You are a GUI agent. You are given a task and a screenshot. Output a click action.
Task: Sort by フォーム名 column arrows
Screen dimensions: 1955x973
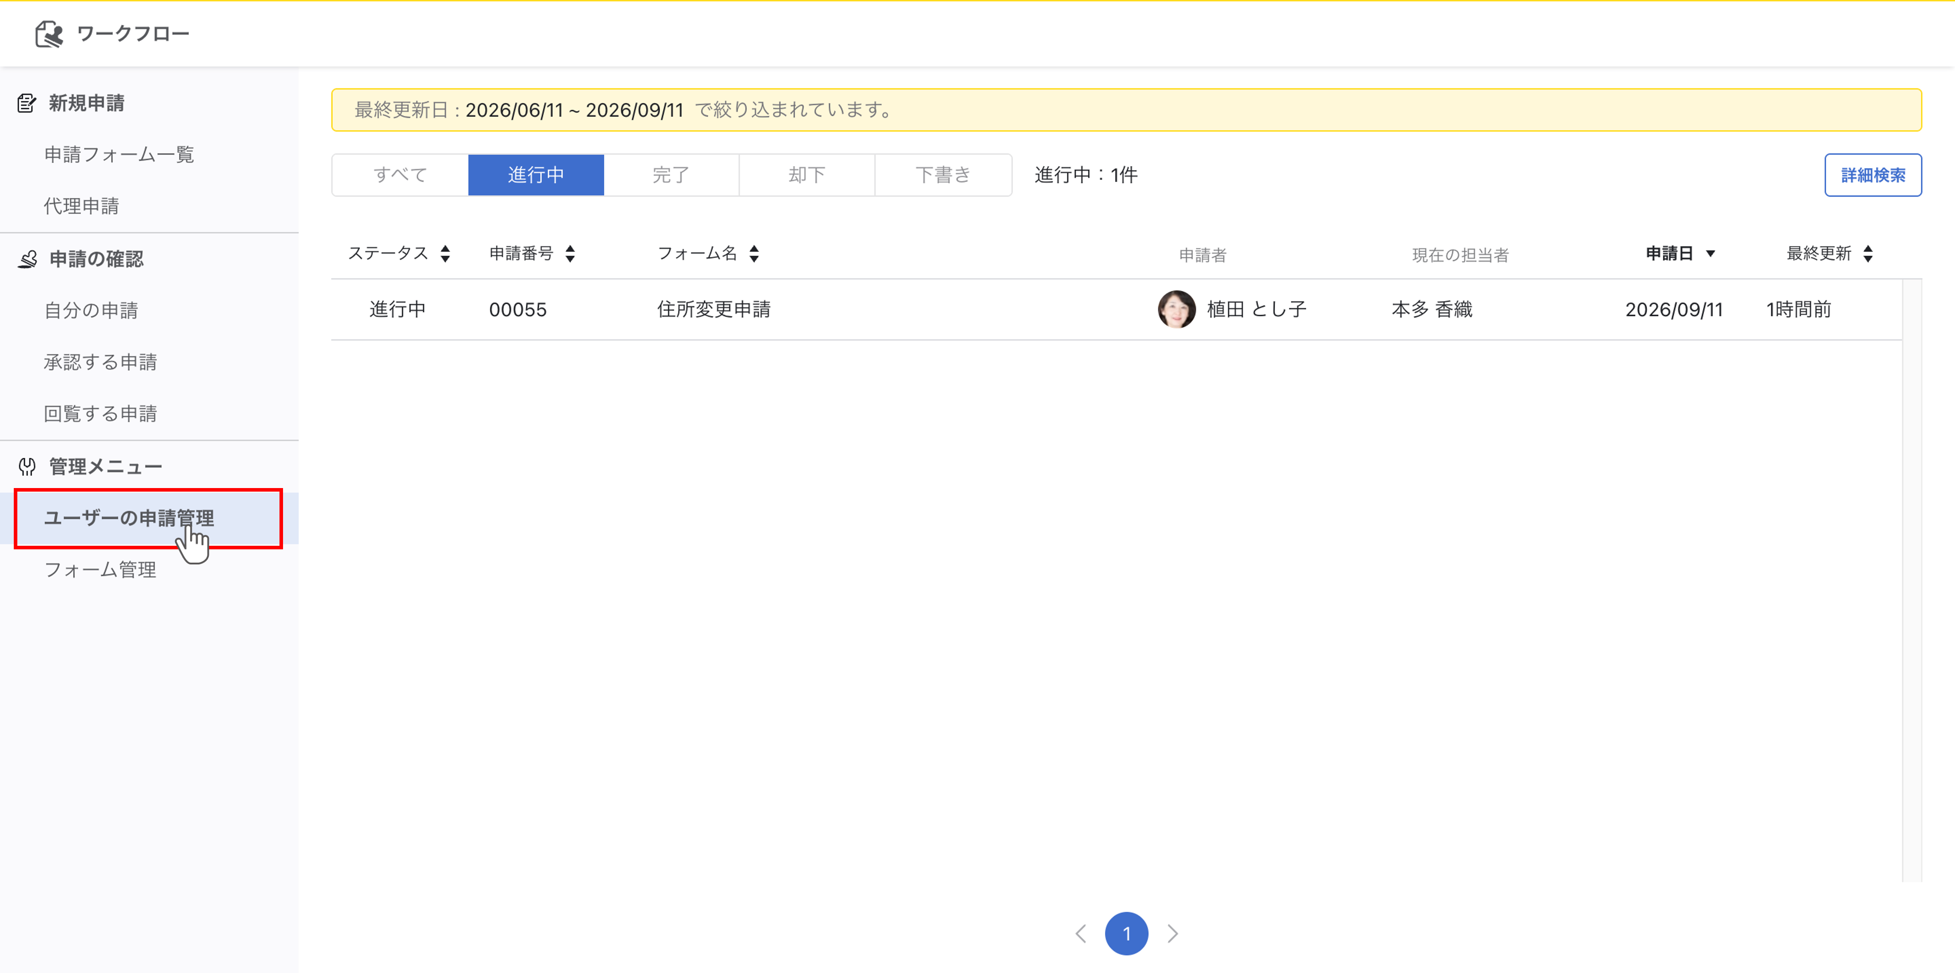tap(754, 254)
